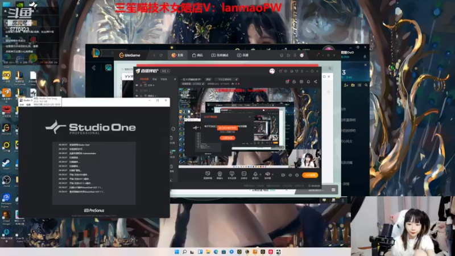The image size is (455, 256).
Task: Open Dread Hunger desktop shortcut
Action: (x=6, y=218)
